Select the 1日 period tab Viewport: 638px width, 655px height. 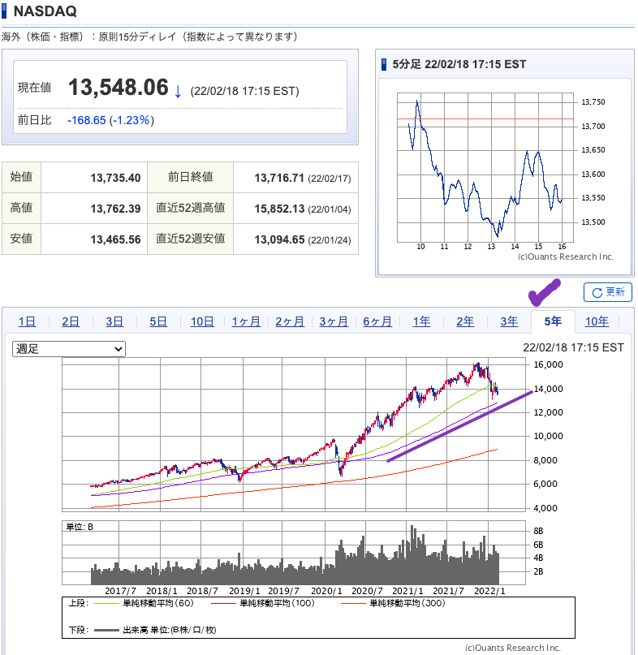coord(27,321)
